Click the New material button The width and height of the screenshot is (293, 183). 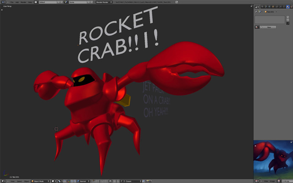[x=268, y=27]
